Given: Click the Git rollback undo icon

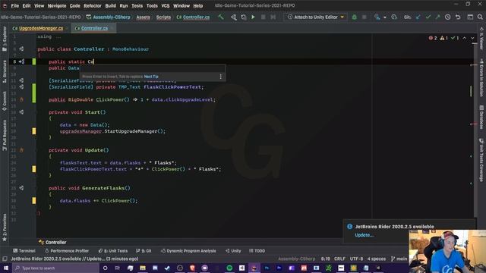Looking at the screenshot, I should point(458,17).
